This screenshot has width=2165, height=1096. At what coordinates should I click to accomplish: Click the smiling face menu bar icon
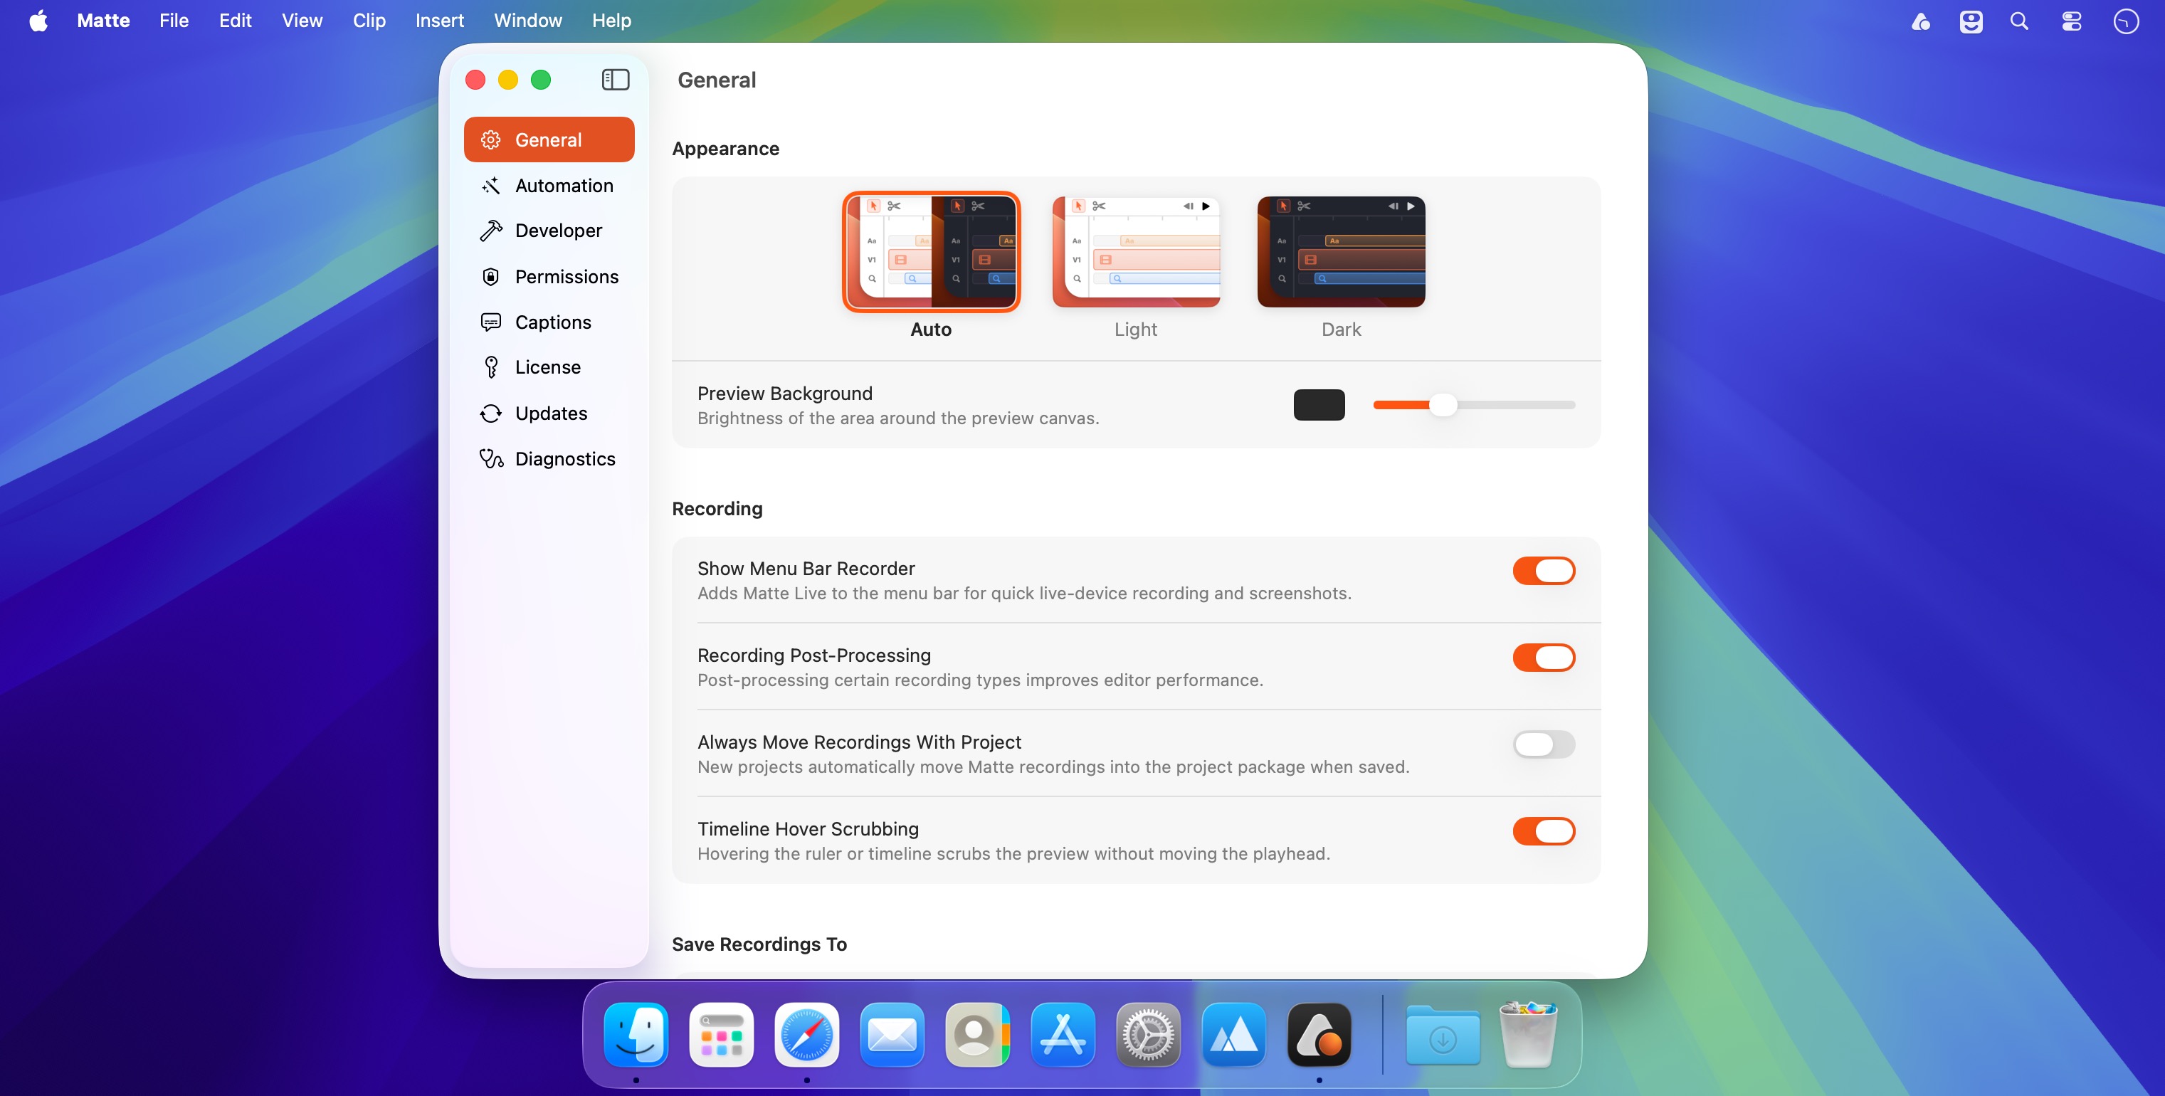tap(1971, 21)
